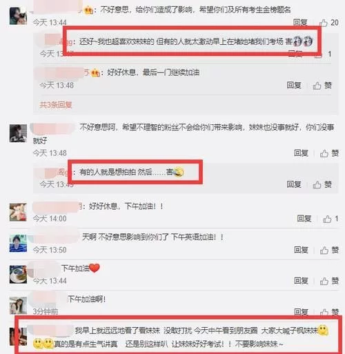Reply to the 13:48 不理智的粉丝 comment
This screenshot has height=354, width=345.
(301, 153)
